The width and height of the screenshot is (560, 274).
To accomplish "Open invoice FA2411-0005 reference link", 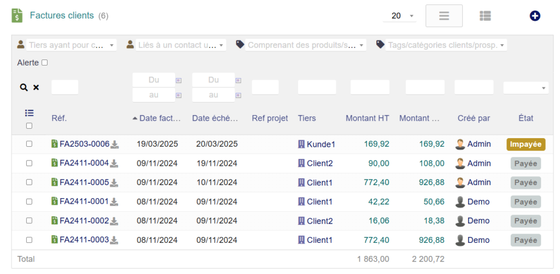I will pyautogui.click(x=84, y=182).
